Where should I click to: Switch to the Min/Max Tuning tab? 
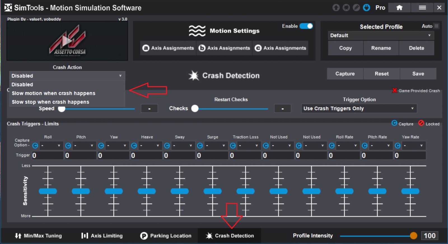click(38, 236)
